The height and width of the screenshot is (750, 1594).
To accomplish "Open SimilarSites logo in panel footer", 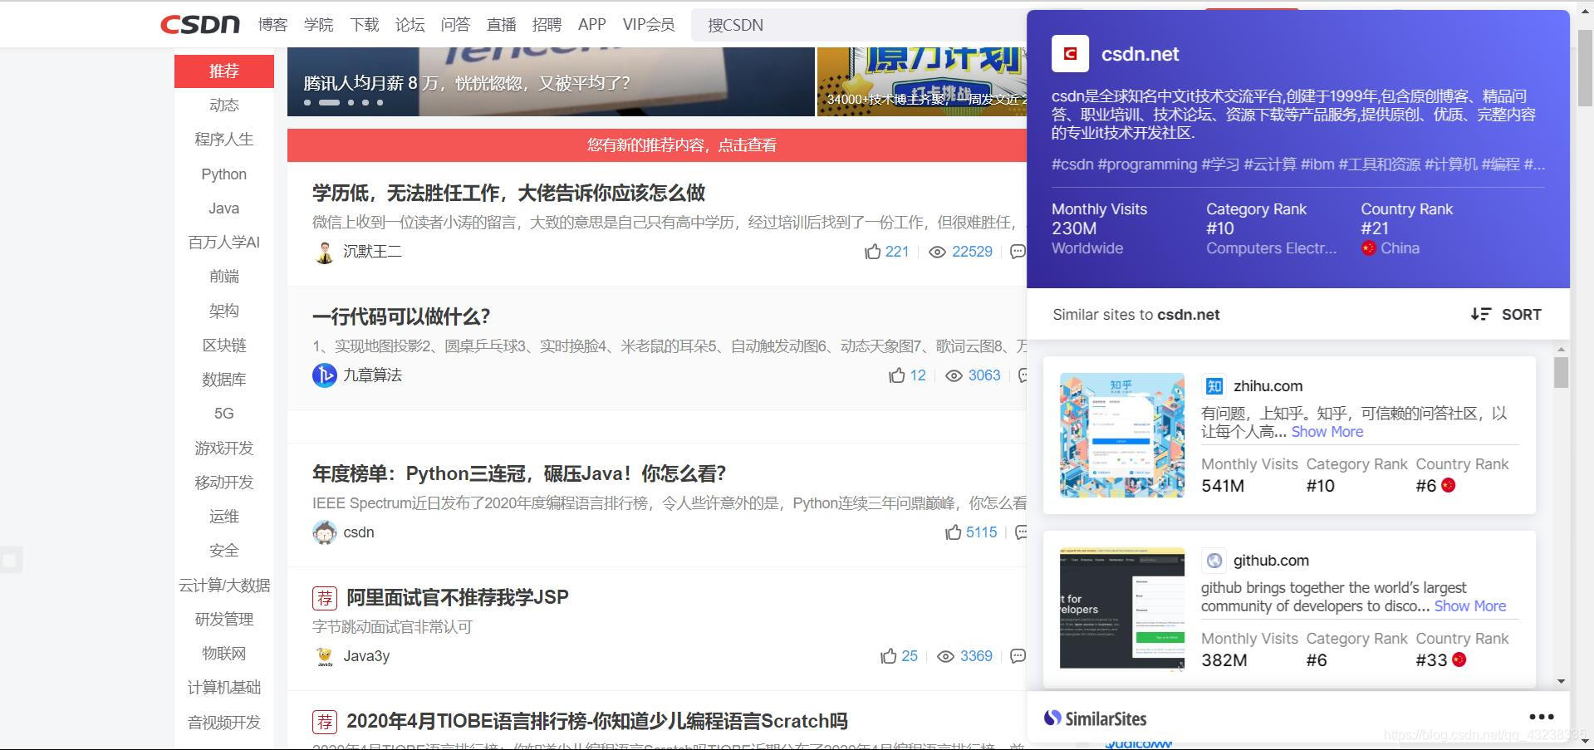I will click(1096, 718).
